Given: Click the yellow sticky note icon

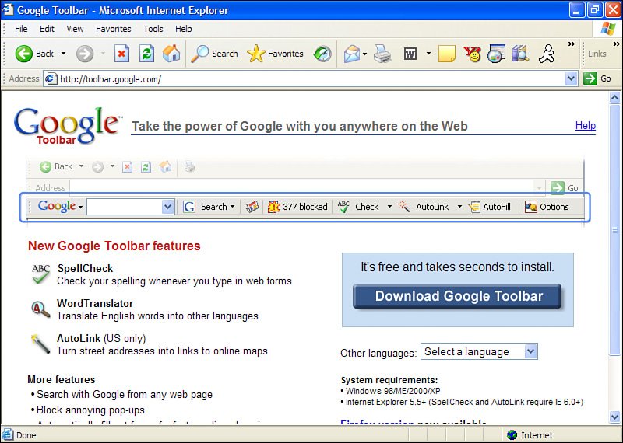Looking at the screenshot, I should click(x=447, y=54).
